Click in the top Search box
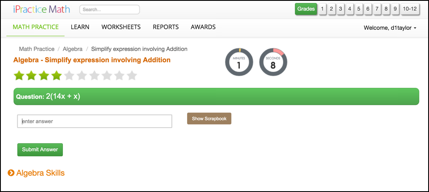429x192 pixels. [x=110, y=9]
